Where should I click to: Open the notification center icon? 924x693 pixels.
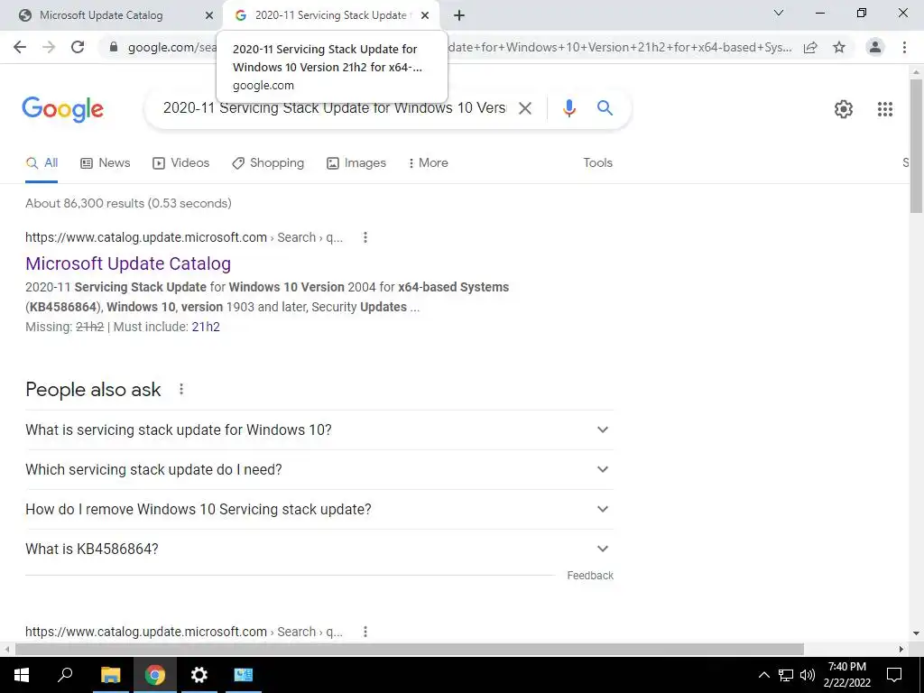point(894,675)
